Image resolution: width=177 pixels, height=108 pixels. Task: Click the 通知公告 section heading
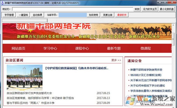134,61
